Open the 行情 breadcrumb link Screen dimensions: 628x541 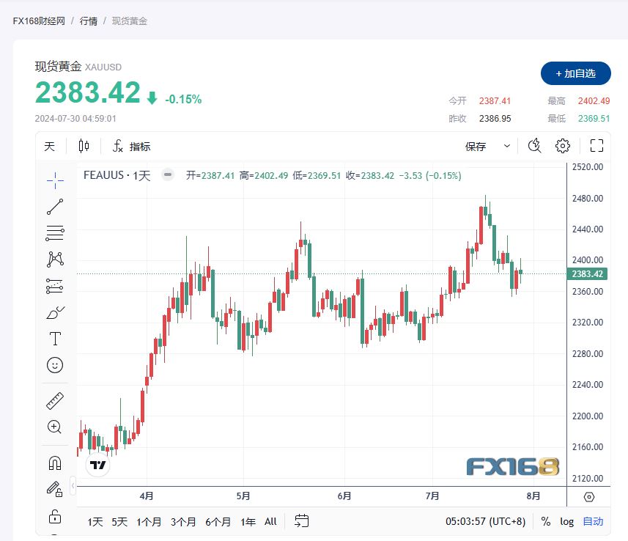88,21
